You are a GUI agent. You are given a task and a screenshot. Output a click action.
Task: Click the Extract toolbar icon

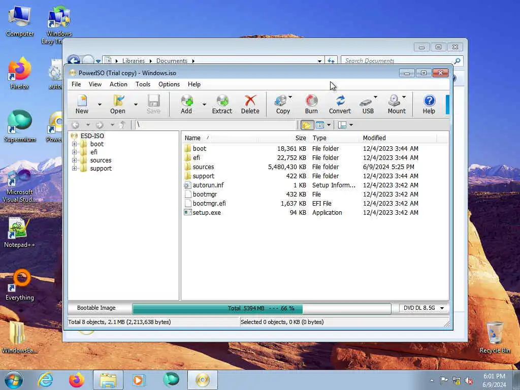tap(222, 105)
